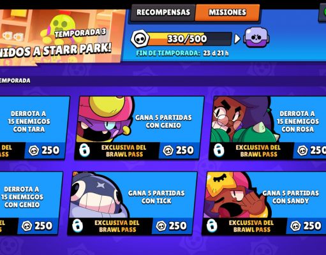
Task: Click the padlock on the Rosa quest
Action: pyautogui.click(x=219, y=150)
